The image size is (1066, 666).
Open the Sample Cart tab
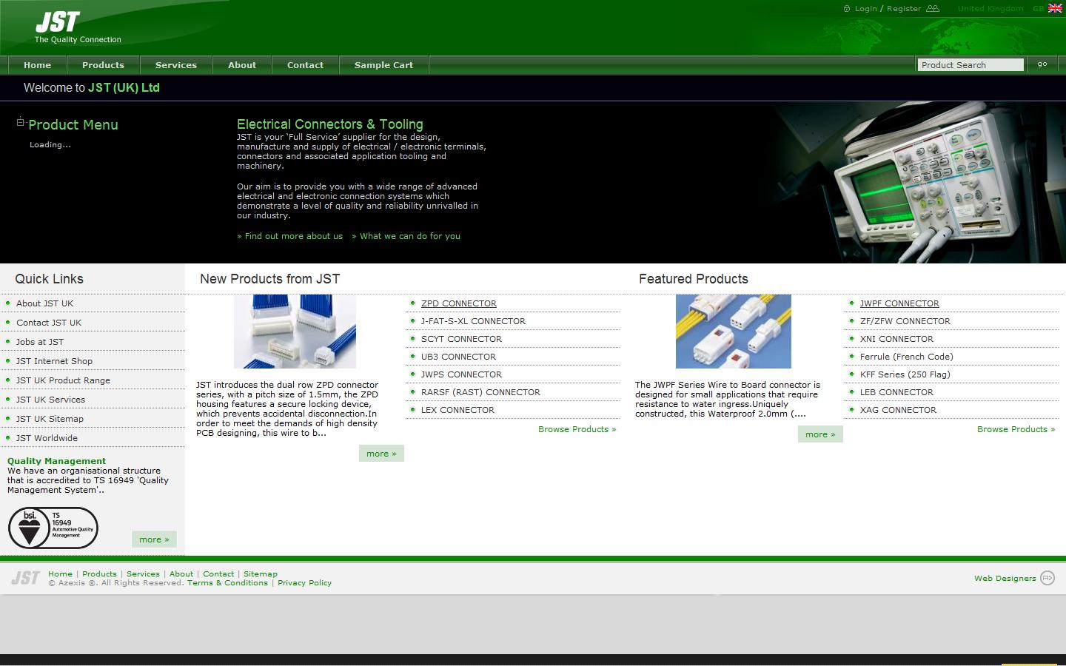coord(383,65)
